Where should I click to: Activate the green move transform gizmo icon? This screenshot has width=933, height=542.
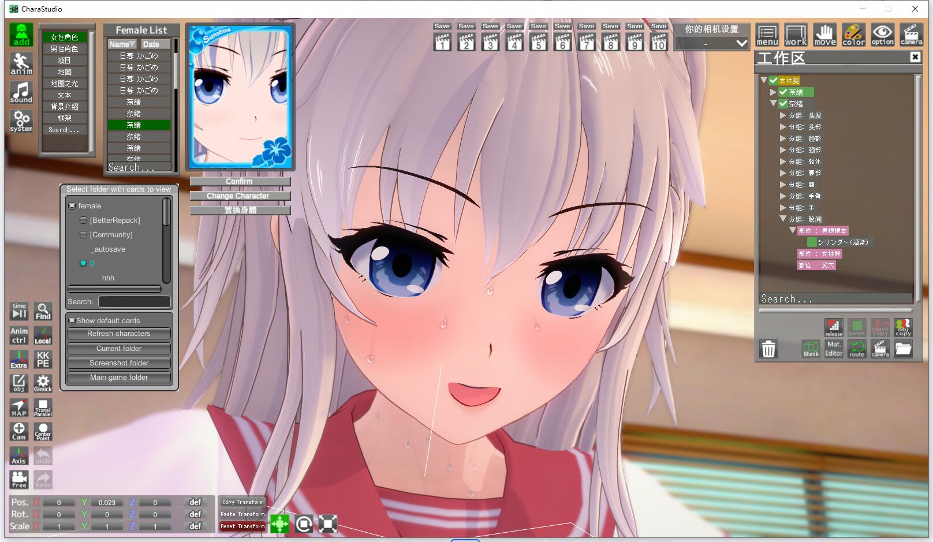[x=279, y=524]
